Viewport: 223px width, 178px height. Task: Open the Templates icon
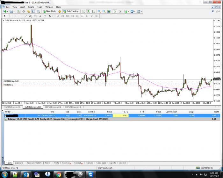pyautogui.click(x=138, y=11)
